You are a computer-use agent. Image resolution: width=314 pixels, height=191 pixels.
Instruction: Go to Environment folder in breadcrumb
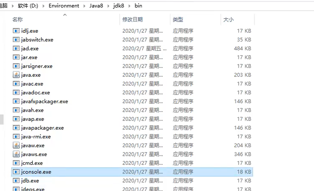tap(64, 6)
